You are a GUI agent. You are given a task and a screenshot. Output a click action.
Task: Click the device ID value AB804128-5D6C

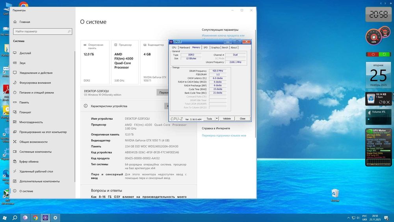tap(152, 152)
